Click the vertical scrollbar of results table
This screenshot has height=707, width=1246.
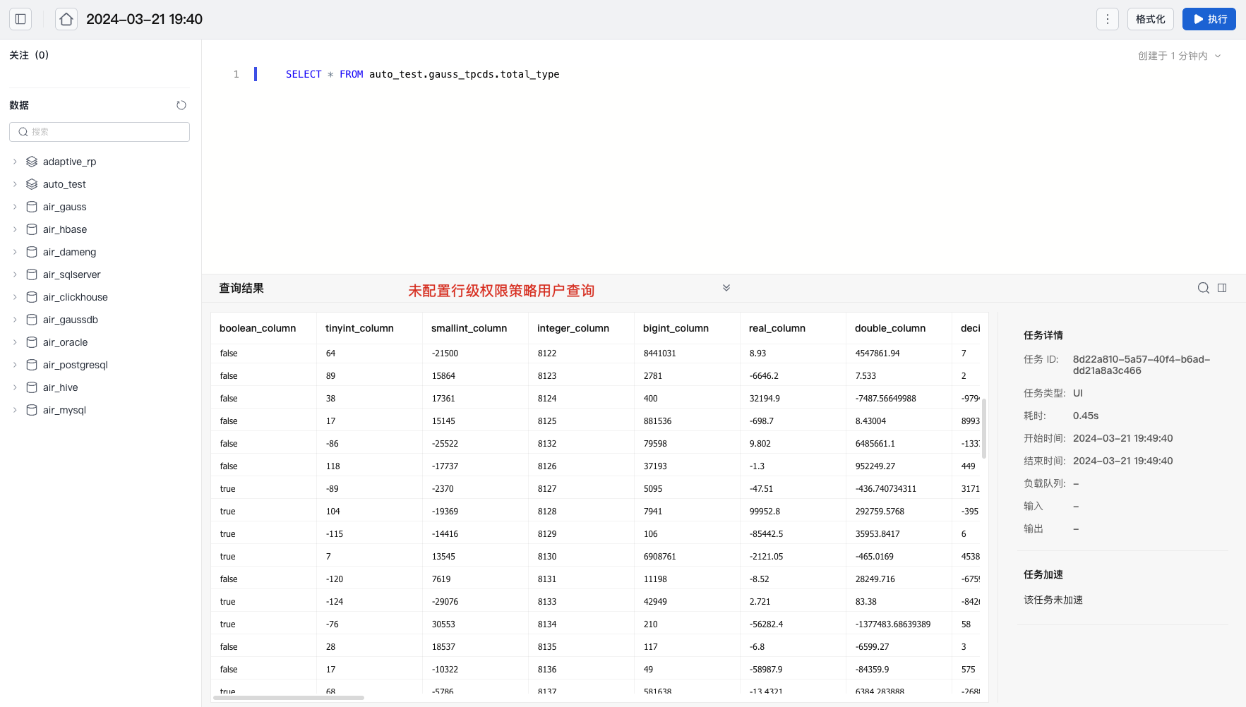pos(983,428)
